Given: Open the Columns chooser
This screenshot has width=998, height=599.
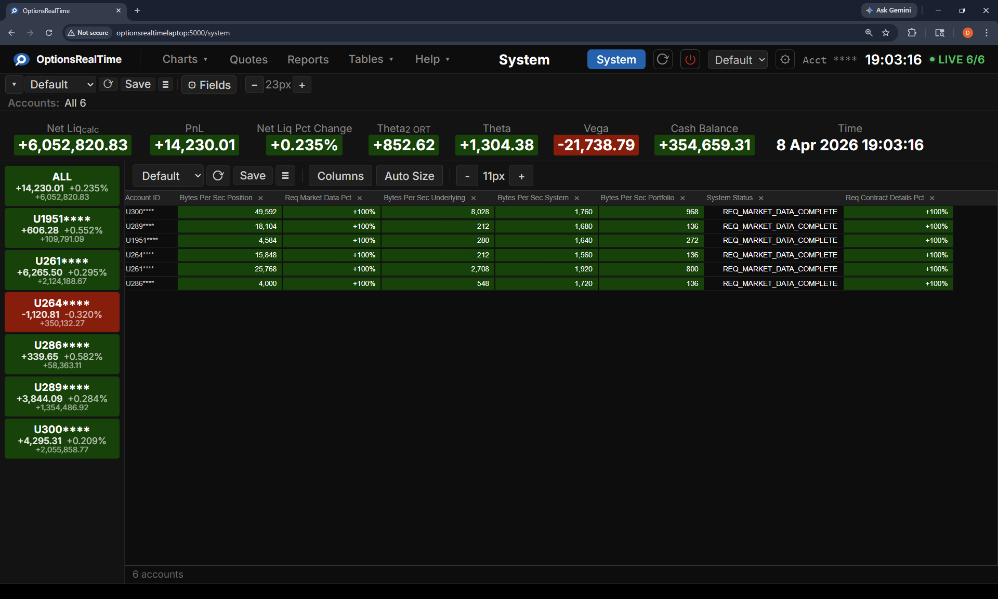Looking at the screenshot, I should [340, 176].
